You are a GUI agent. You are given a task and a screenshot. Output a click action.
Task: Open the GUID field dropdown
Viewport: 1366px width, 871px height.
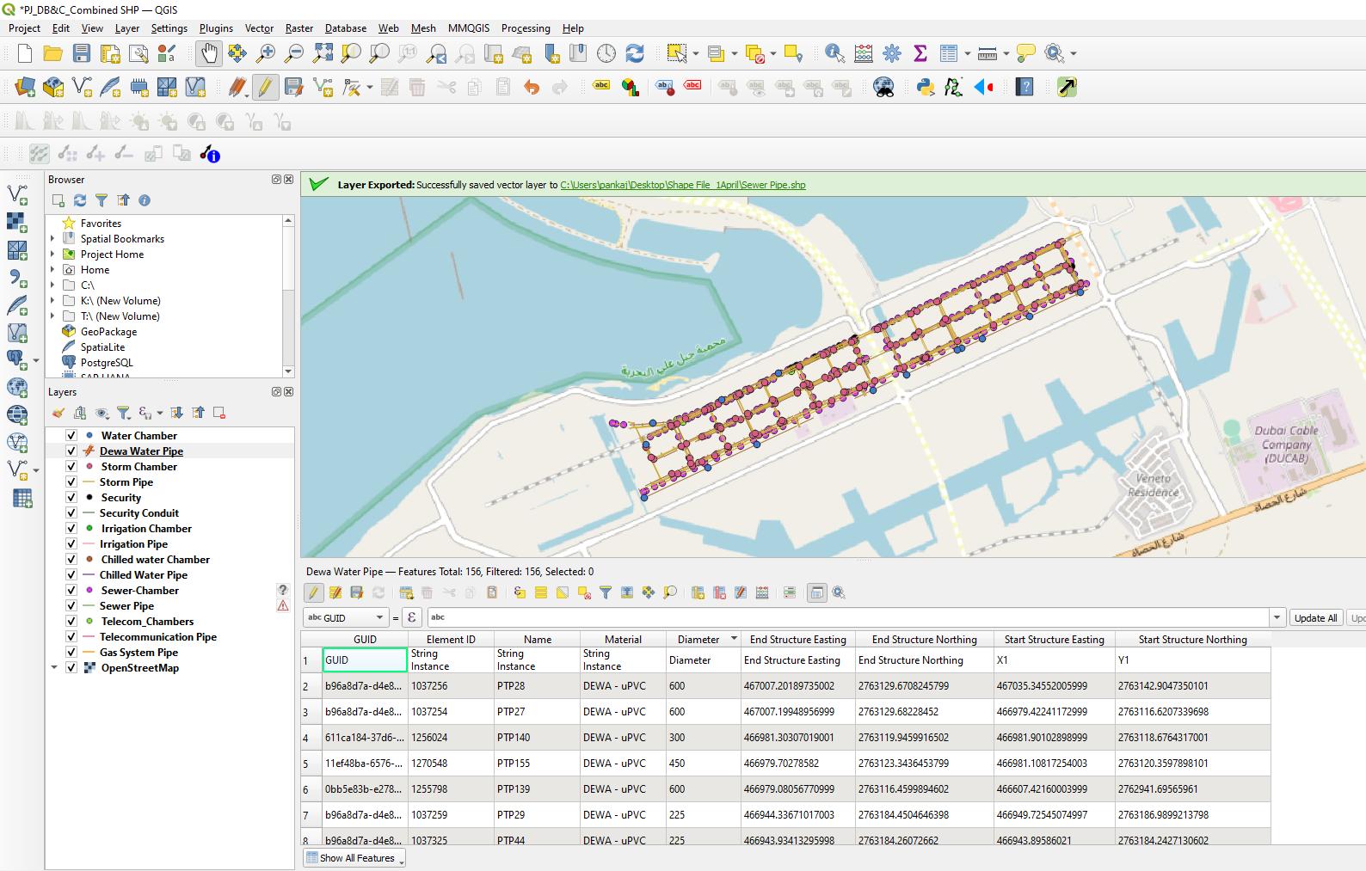346,617
